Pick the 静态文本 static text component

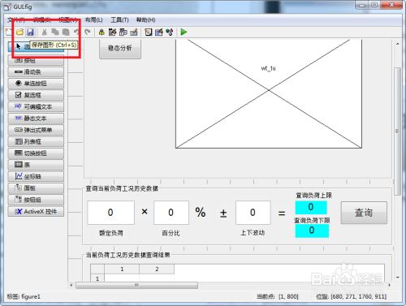pyautogui.click(x=36, y=119)
